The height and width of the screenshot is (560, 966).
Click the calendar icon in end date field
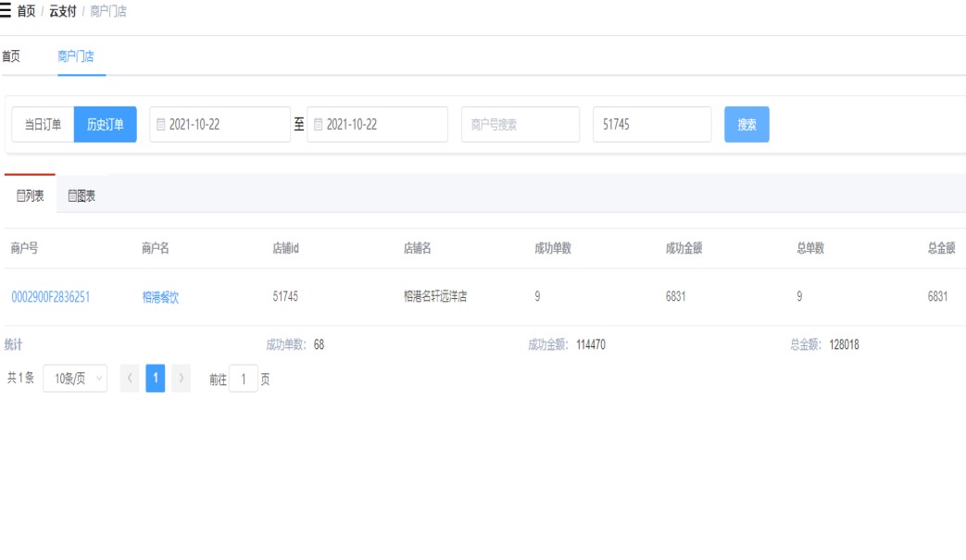click(x=319, y=125)
